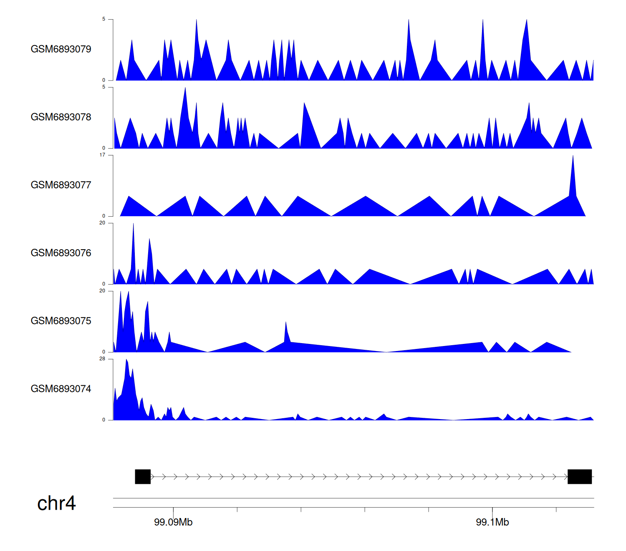Click the GSM6893079 track label
Viewport: 626px width, 551px height.
[x=61, y=49]
